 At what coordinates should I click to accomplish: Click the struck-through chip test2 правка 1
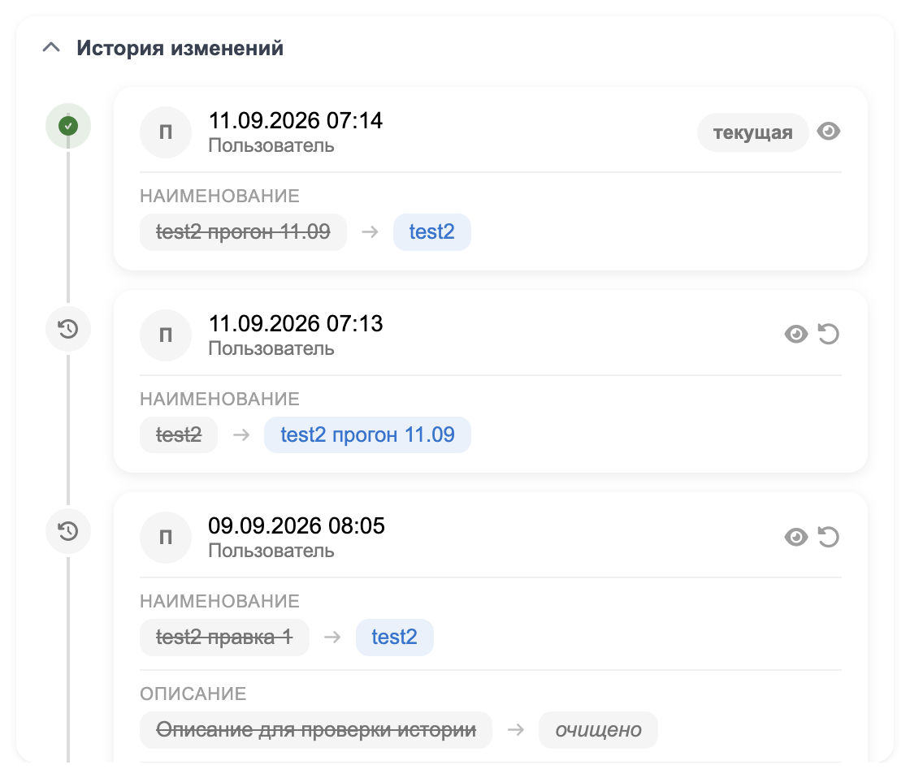click(224, 637)
